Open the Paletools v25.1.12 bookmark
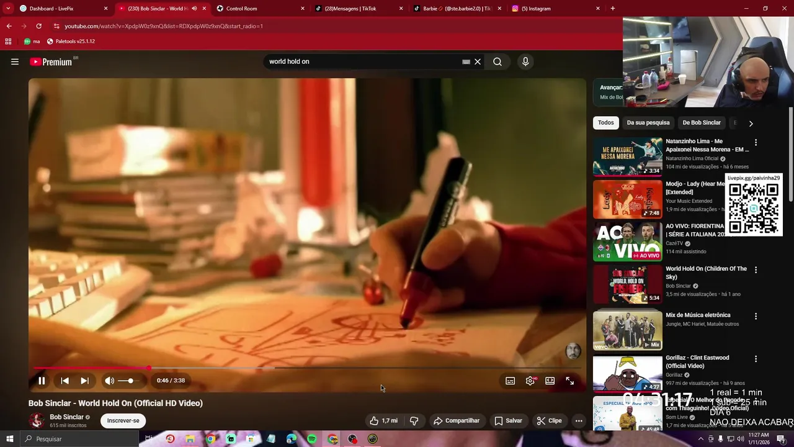The height and width of the screenshot is (447, 794). pos(71,42)
